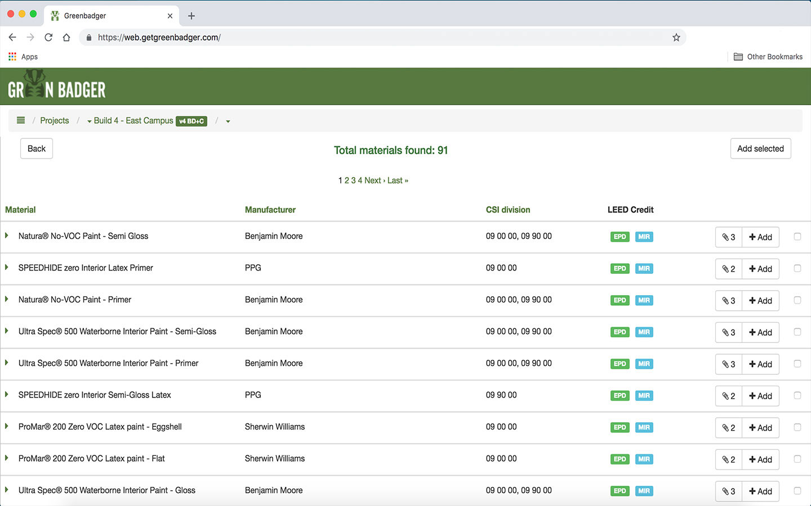The image size is (811, 506).
Task: Select checkbox for Ultra Spec 500 Semi-Gloss
Action: pyautogui.click(x=797, y=332)
